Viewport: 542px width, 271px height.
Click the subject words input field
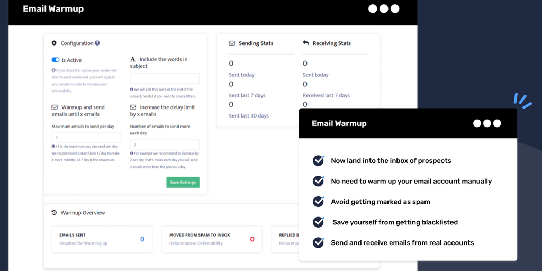(165, 78)
